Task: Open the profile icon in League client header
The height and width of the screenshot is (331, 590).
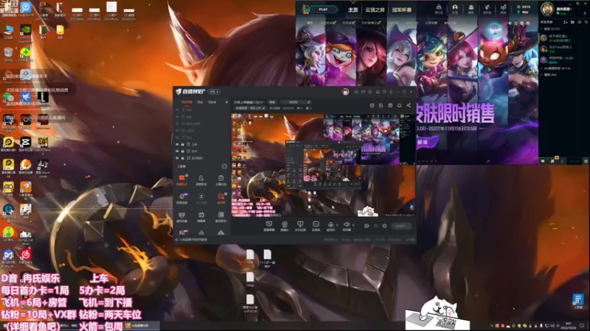Action: [455, 8]
